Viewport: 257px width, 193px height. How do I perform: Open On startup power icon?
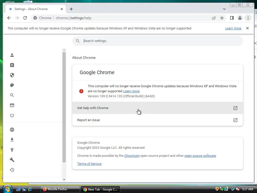12,115
